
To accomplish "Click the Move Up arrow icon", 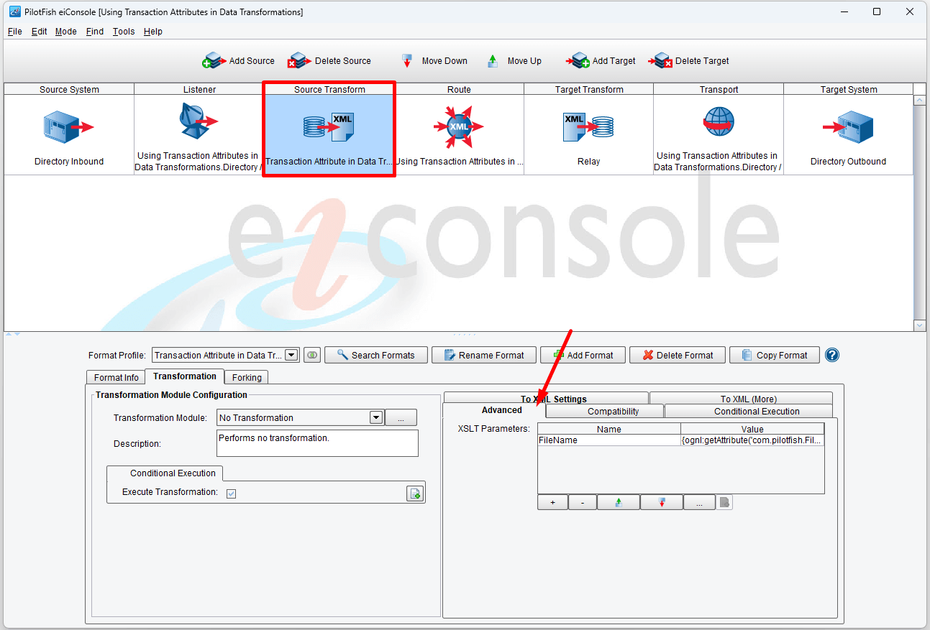I will coord(493,60).
